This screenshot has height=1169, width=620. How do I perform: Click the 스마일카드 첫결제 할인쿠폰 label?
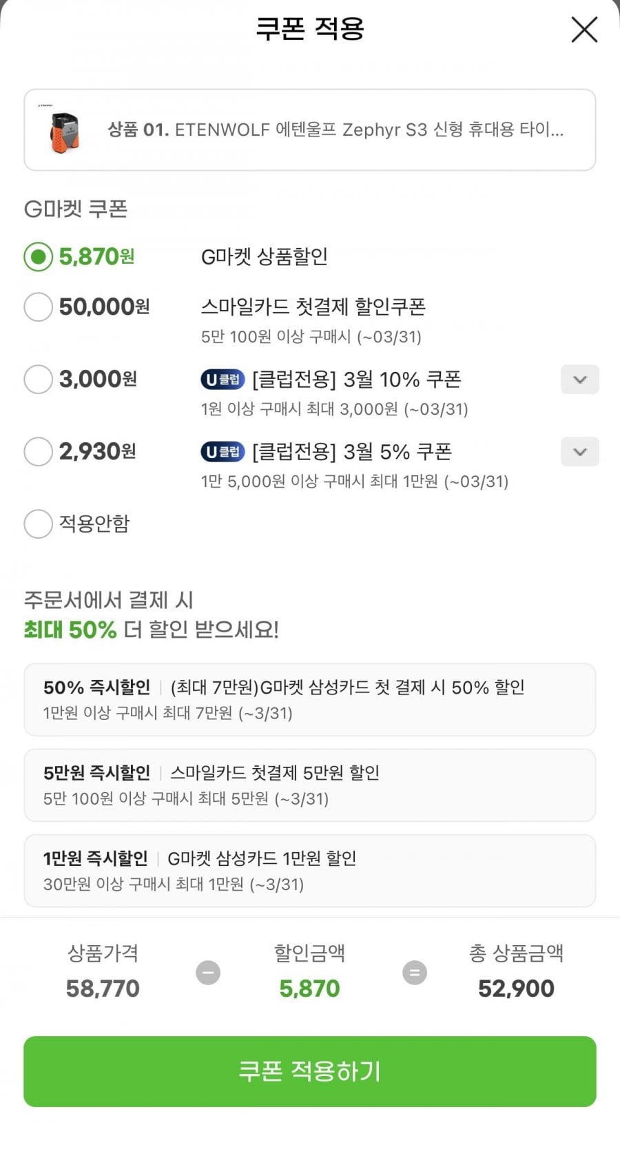point(313,307)
